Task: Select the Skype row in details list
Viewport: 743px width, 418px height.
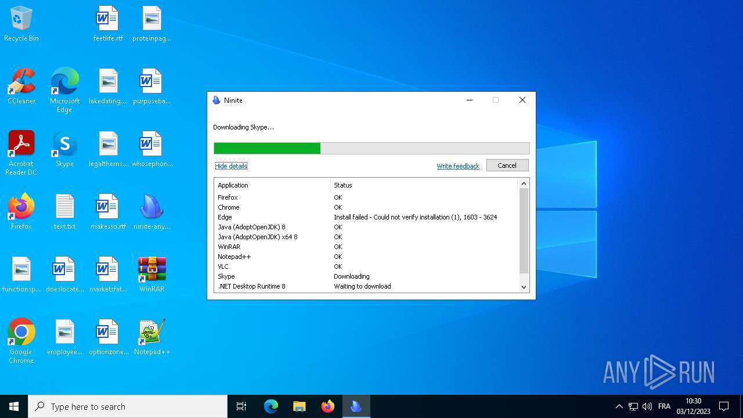Action: click(x=366, y=276)
